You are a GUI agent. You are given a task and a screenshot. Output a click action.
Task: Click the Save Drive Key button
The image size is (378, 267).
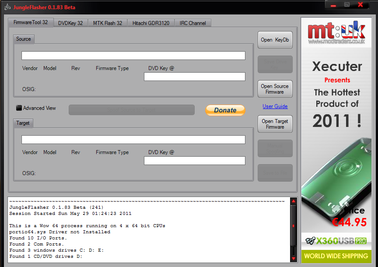(x=275, y=64)
